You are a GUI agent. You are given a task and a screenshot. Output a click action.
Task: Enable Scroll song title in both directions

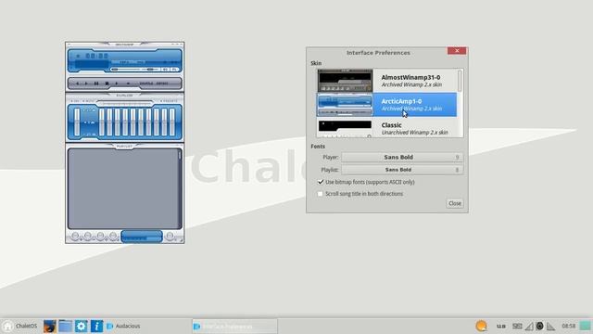pyautogui.click(x=321, y=194)
